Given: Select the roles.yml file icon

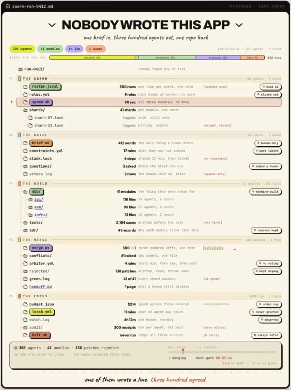Looking at the screenshot, I should pos(25,95).
